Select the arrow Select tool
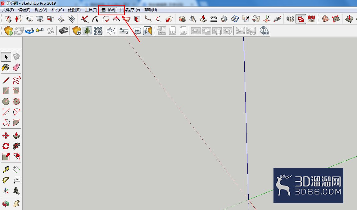This screenshot has height=210, width=357. click(6, 57)
